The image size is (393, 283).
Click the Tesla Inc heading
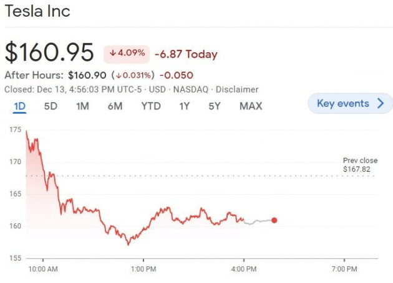pyautogui.click(x=37, y=11)
